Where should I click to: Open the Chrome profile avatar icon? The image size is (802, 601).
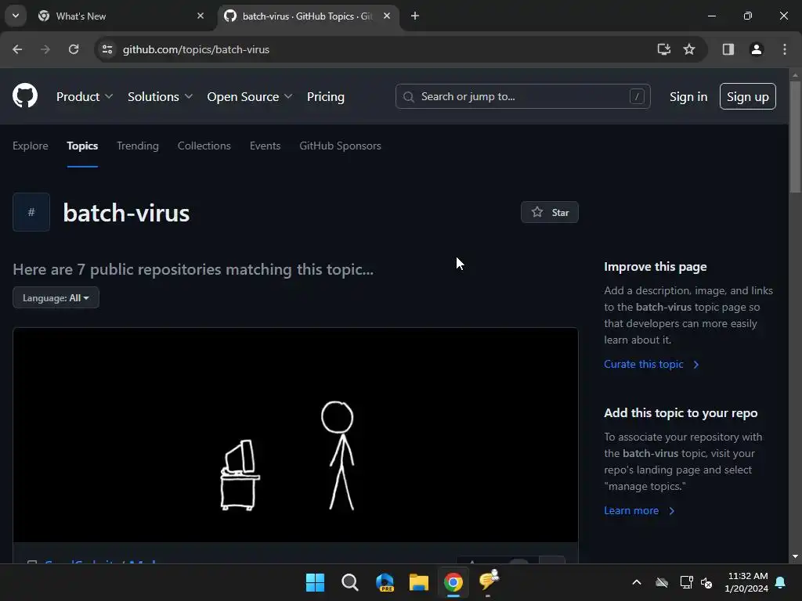coord(757,49)
